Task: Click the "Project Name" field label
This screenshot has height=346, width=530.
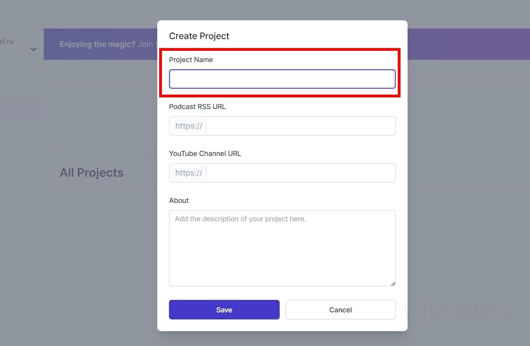Action: click(x=191, y=60)
